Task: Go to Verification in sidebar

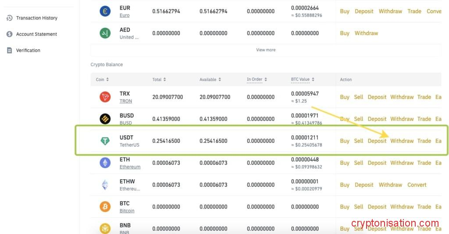Action: click(28, 50)
